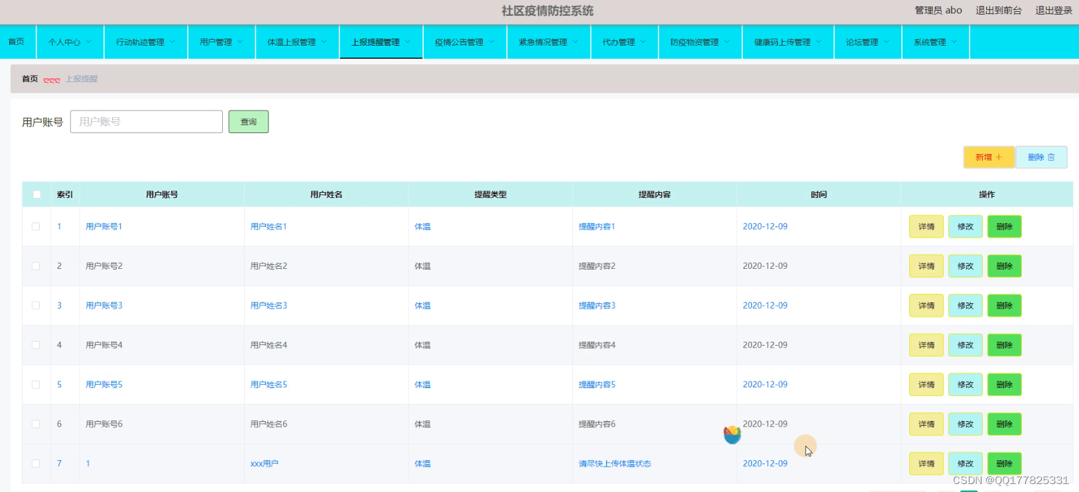Toggle the select-all header checkbox
Image resolution: width=1079 pixels, height=492 pixels.
click(36, 195)
